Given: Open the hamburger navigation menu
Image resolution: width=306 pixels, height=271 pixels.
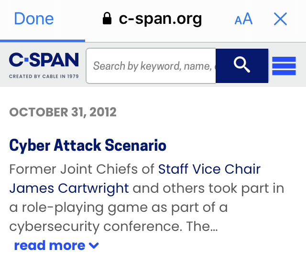Looking at the screenshot, I should pos(284,66).
